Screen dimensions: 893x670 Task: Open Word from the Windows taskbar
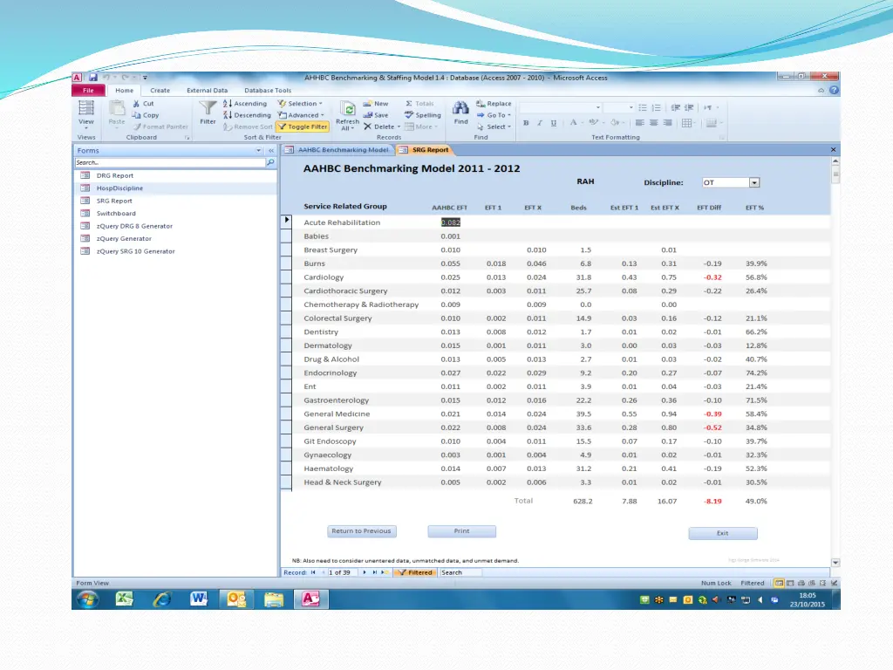(x=199, y=598)
